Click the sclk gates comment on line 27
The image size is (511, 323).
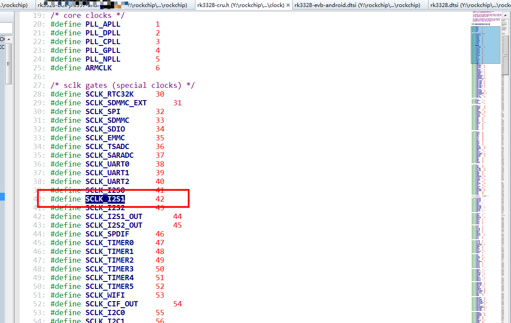tap(123, 85)
